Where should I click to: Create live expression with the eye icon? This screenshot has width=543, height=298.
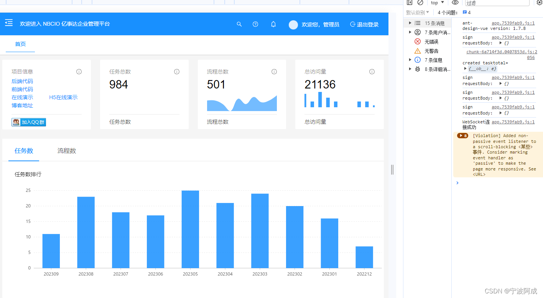click(455, 2)
